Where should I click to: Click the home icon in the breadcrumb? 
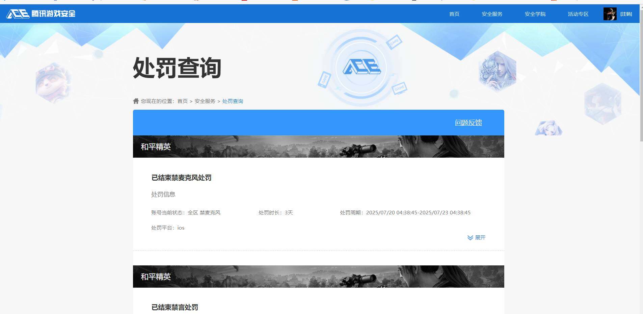[x=135, y=101]
